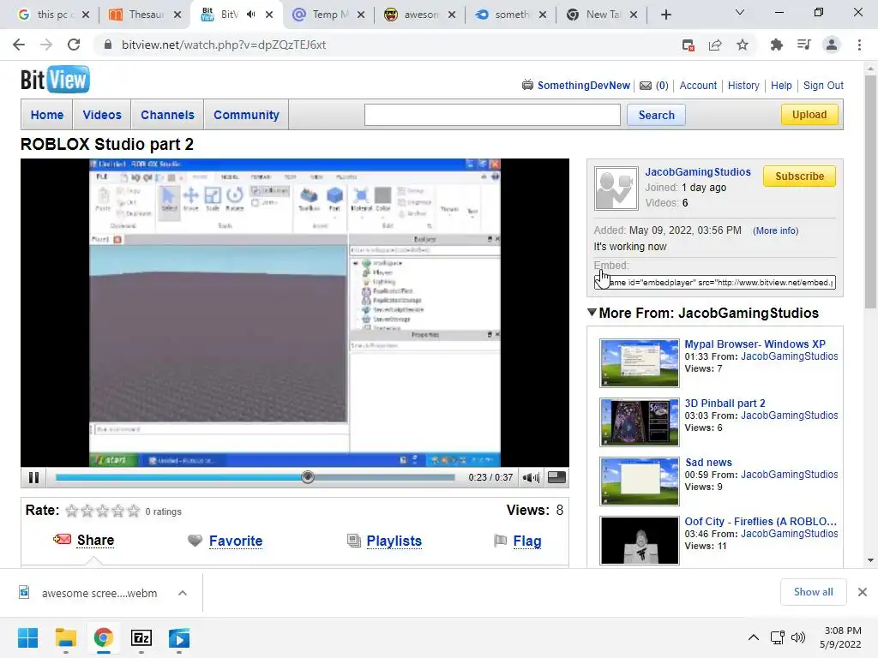Viewport: 878px width, 658px height.
Task: Show hidden system tray icons
Action: coord(754,637)
